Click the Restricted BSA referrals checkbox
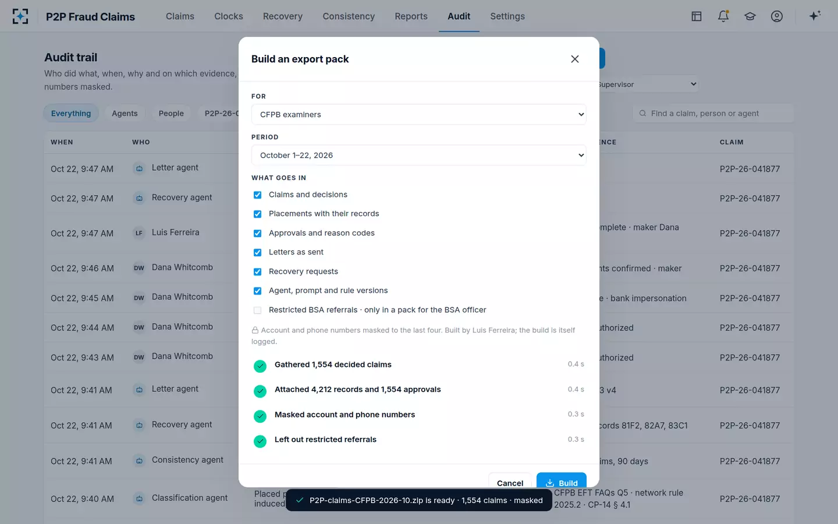Image resolution: width=838 pixels, height=524 pixels. tap(257, 310)
